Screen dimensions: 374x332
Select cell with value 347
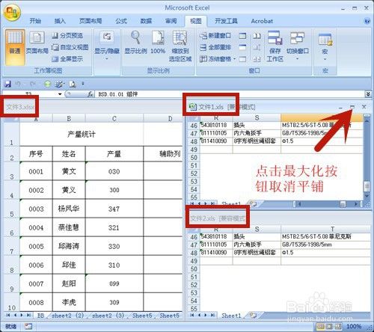114,209
